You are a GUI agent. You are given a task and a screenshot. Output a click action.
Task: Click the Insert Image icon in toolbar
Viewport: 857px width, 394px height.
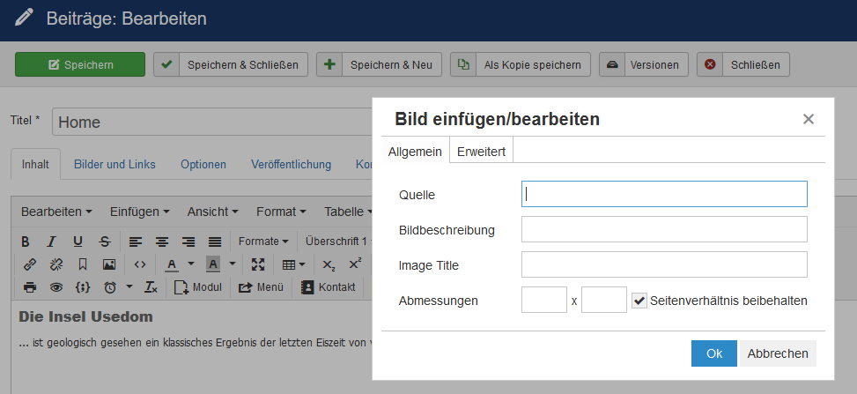[x=109, y=264]
